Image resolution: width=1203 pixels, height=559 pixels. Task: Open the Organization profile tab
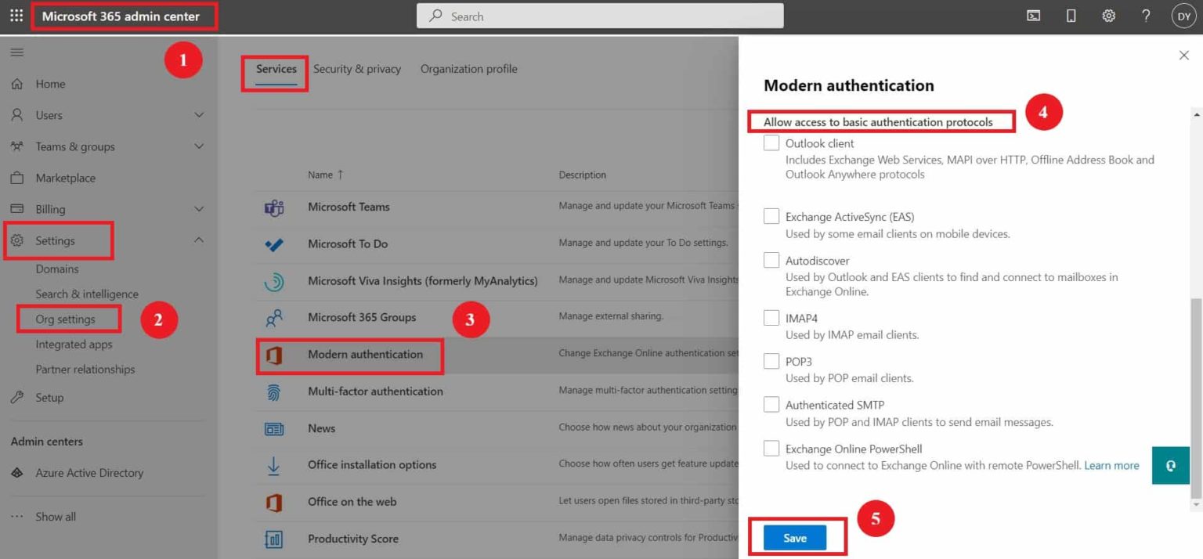pyautogui.click(x=468, y=69)
